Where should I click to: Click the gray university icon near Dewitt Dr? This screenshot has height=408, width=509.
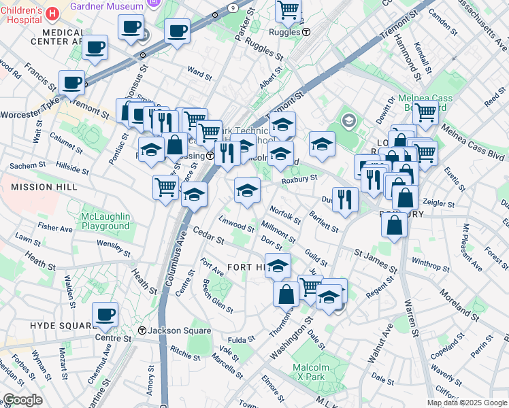(348, 122)
